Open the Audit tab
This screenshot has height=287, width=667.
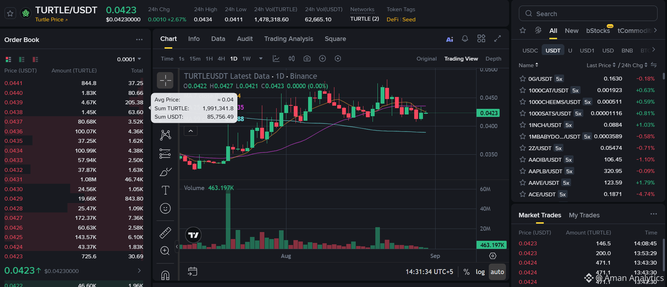pyautogui.click(x=245, y=39)
